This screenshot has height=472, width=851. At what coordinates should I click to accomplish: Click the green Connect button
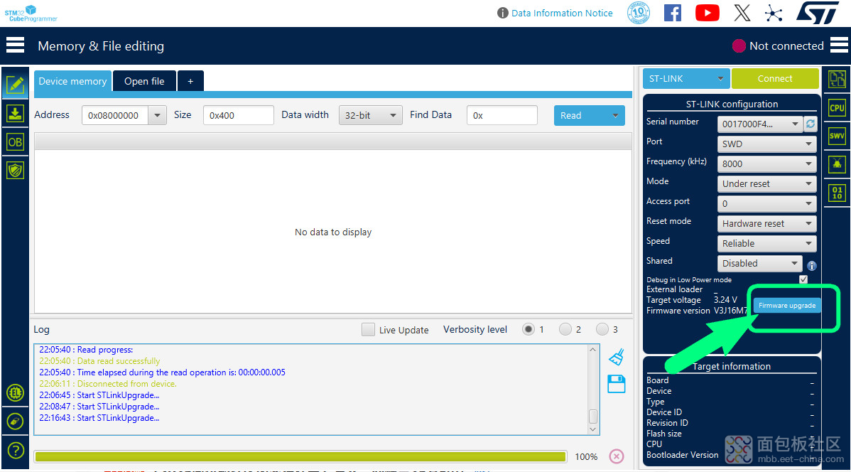click(775, 78)
